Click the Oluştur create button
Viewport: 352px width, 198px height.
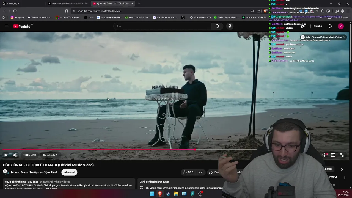coord(315,26)
